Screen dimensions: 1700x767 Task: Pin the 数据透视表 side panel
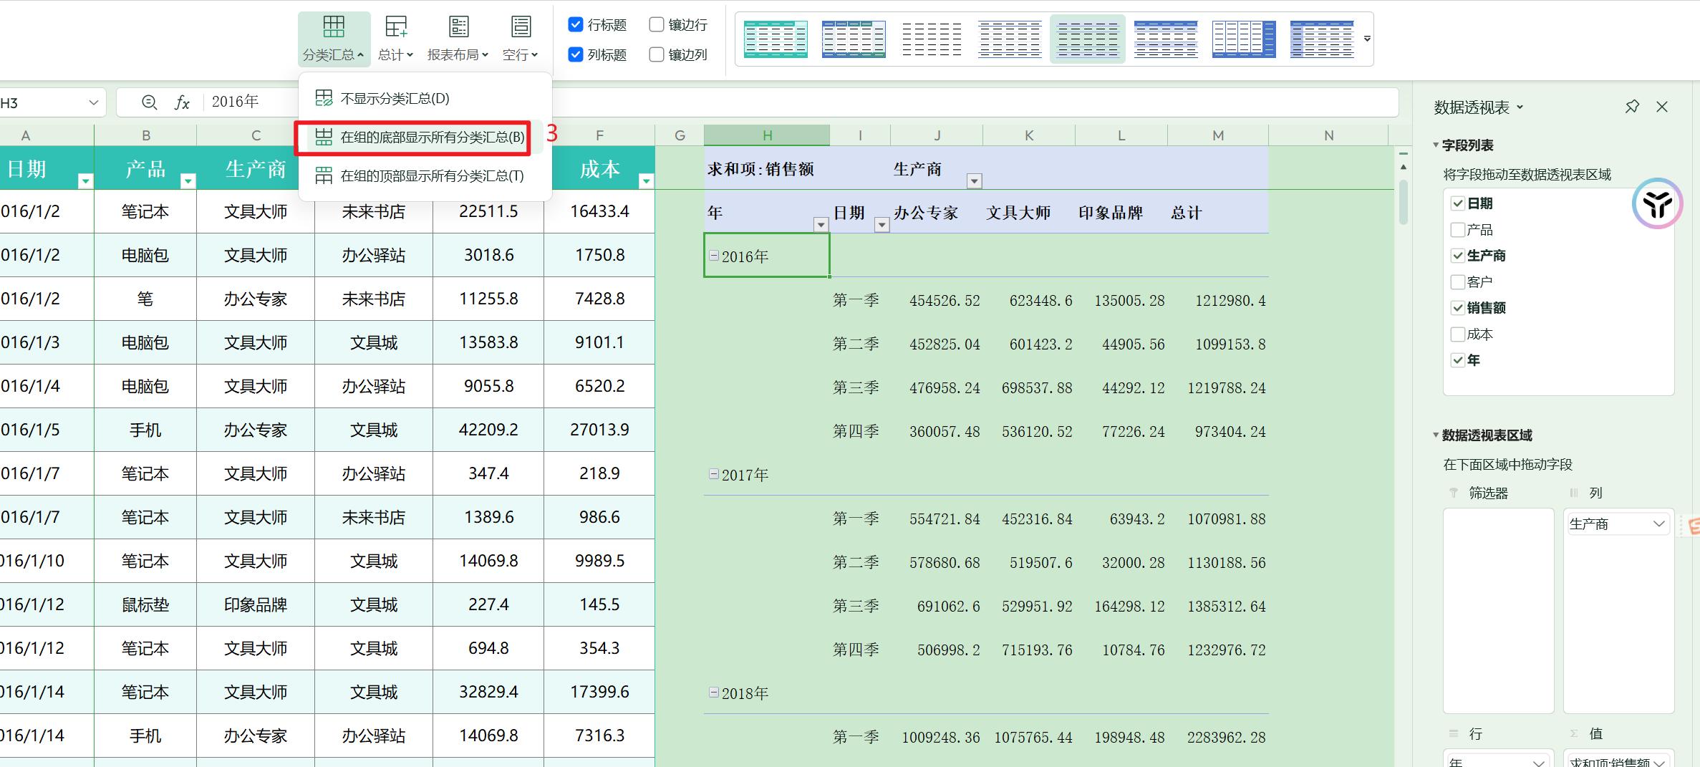click(1632, 107)
